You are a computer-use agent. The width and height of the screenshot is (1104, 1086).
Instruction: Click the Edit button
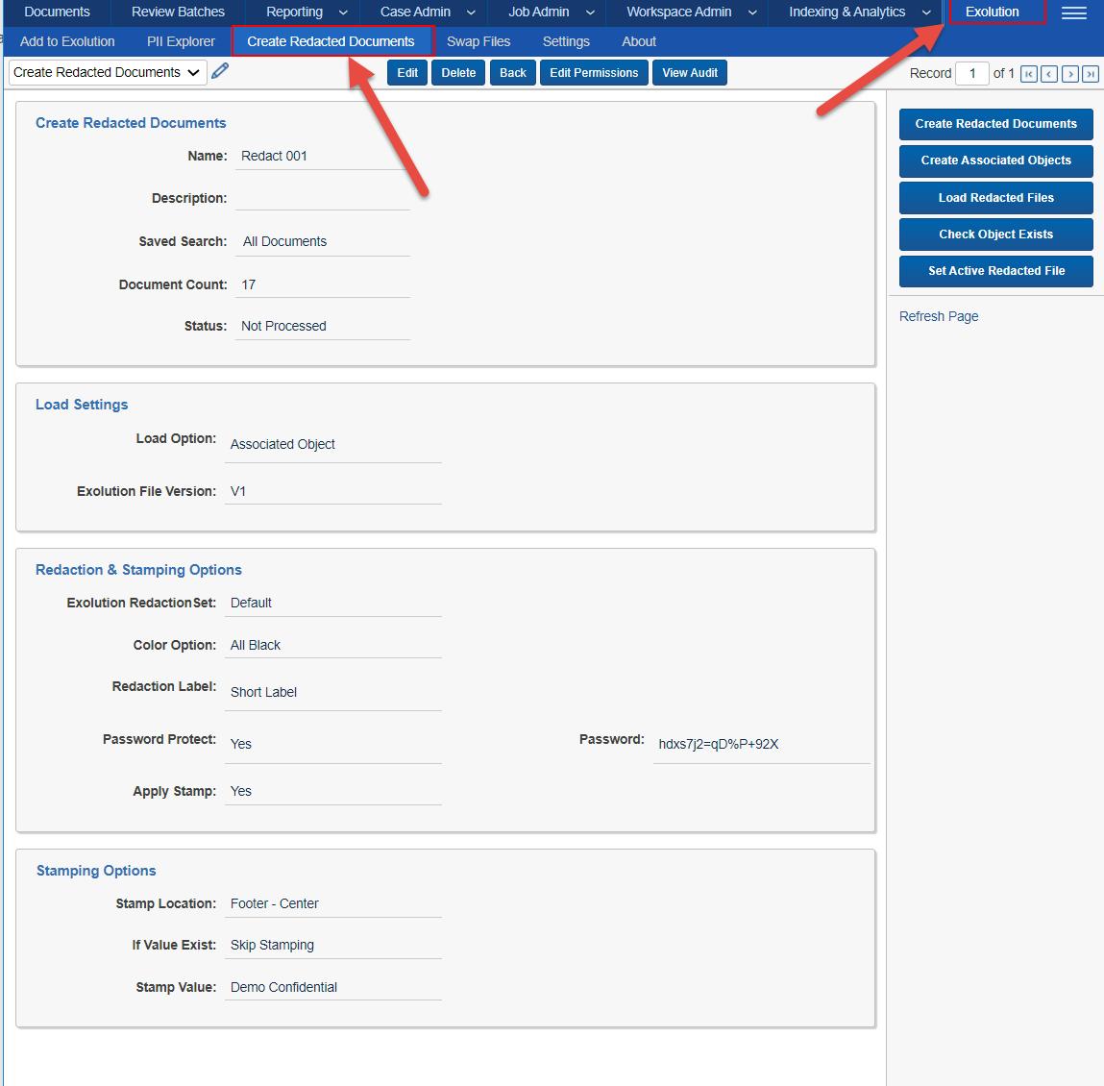407,72
